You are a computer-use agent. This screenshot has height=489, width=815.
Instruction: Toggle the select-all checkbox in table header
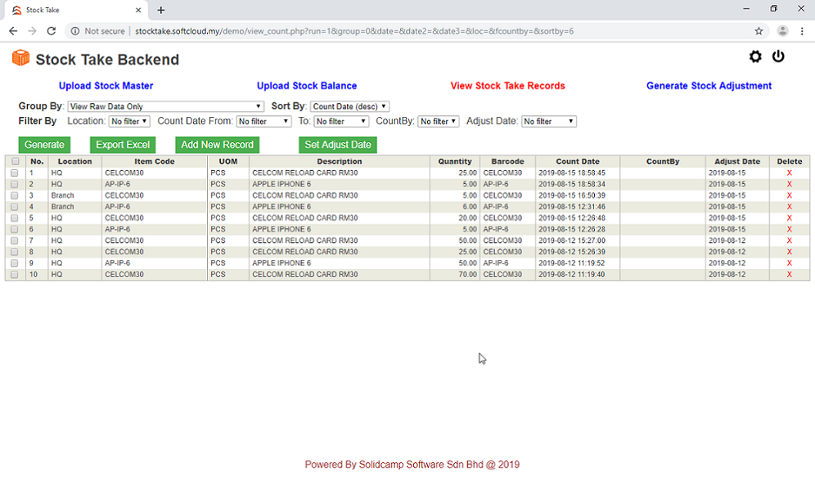(x=15, y=162)
